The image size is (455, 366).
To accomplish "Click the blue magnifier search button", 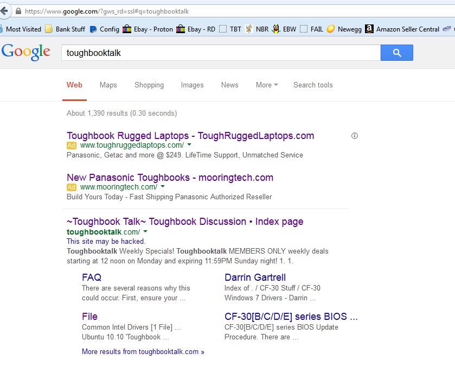I will pyautogui.click(x=396, y=53).
